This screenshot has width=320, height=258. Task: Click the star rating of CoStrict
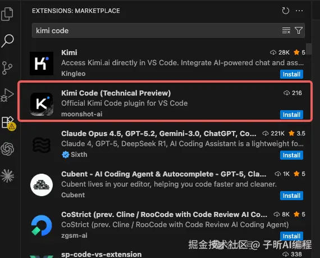tap(299, 214)
